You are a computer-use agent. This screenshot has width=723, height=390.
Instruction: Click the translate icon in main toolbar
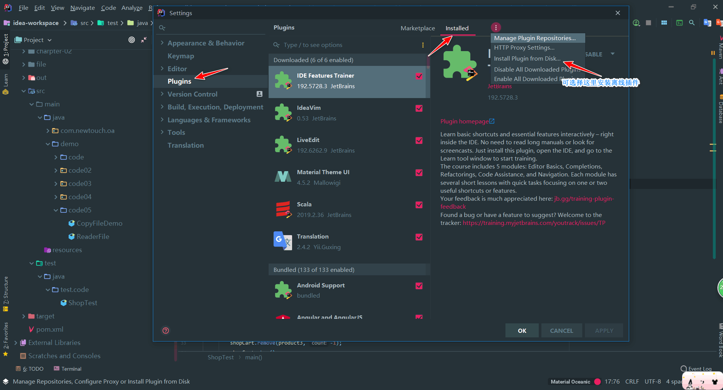[x=707, y=23]
